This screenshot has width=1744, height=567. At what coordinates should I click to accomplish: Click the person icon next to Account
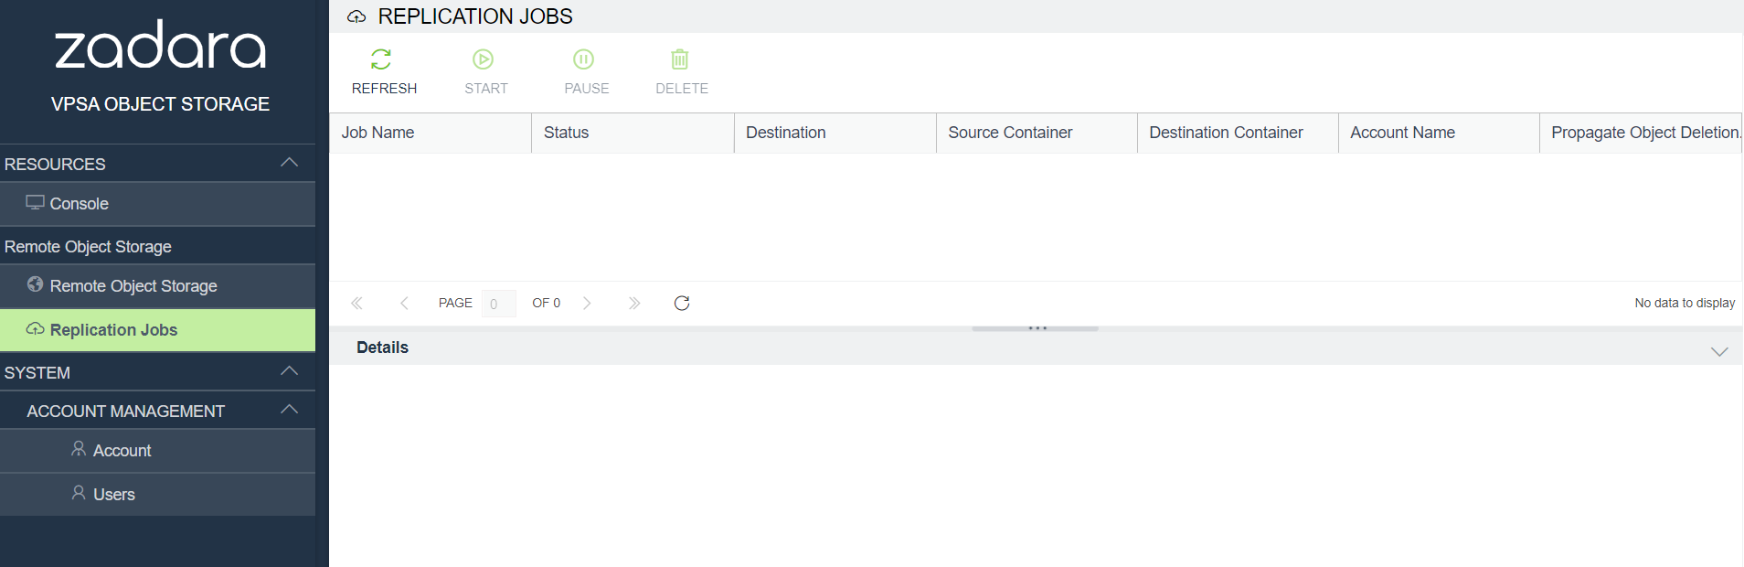pyautogui.click(x=79, y=449)
